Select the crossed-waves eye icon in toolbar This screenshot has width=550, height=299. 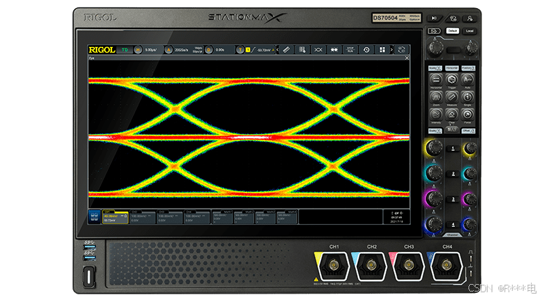click(x=318, y=50)
